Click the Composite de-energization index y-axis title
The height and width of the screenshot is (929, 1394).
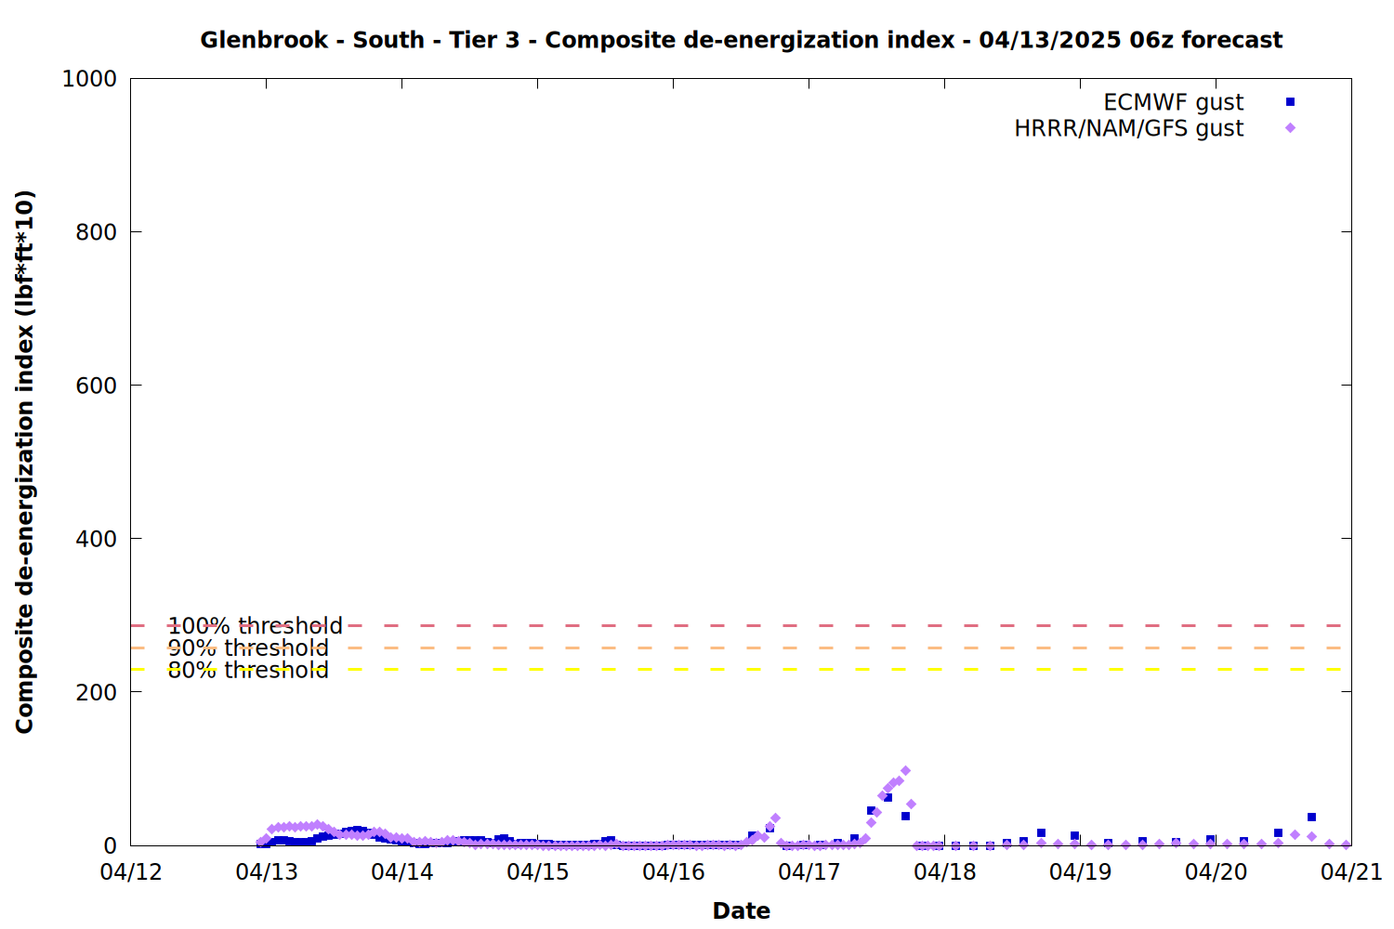pyautogui.click(x=25, y=462)
